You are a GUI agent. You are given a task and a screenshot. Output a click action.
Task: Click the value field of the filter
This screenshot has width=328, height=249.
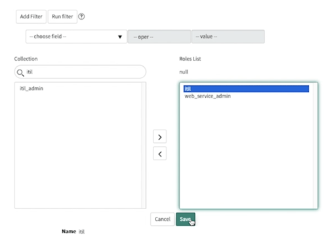coord(228,37)
